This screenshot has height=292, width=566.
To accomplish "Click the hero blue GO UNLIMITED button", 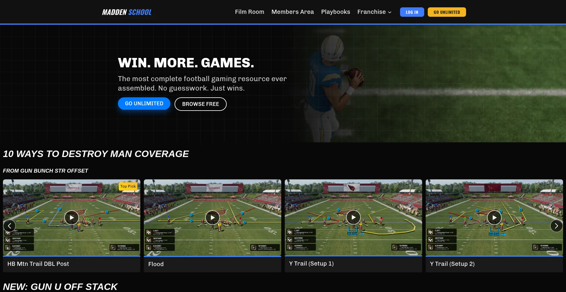I will (144, 104).
